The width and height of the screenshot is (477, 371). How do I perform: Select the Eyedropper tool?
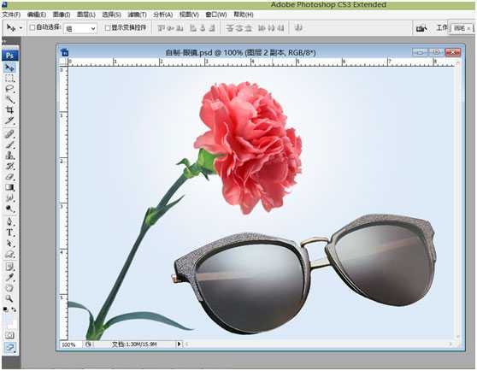point(10,277)
